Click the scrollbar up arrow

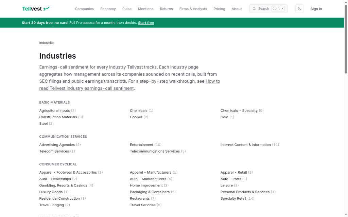pyautogui.click(x=346, y=2)
